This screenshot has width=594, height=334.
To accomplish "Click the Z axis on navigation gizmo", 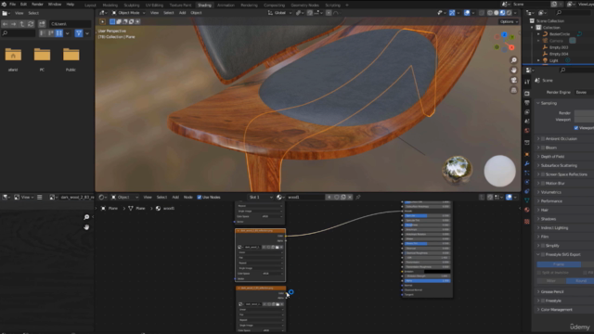I will pyautogui.click(x=504, y=34).
